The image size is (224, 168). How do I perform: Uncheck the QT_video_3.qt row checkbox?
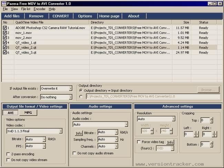point(5,52)
